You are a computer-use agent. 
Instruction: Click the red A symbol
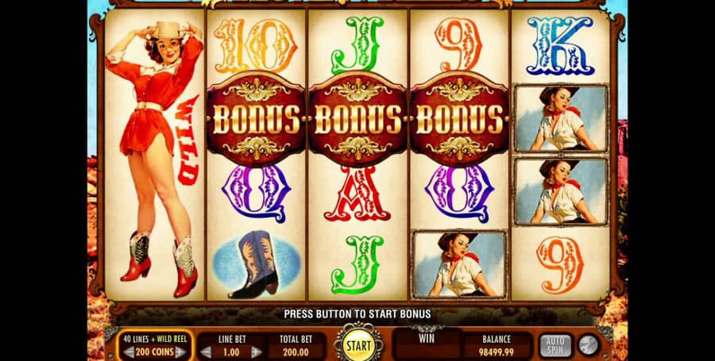pyautogui.click(x=357, y=194)
